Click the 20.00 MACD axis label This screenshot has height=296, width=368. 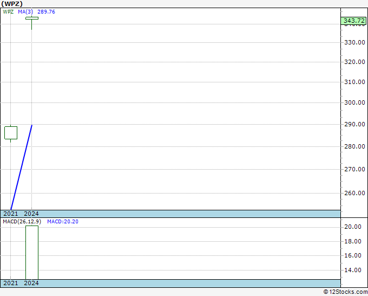click(x=354, y=227)
